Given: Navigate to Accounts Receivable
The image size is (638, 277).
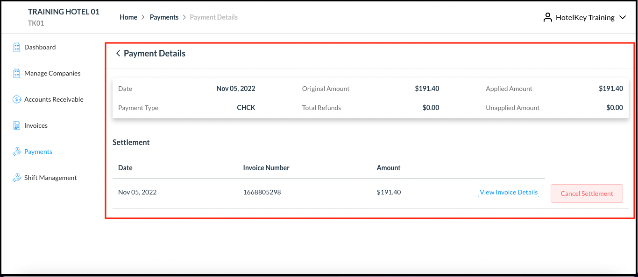Looking at the screenshot, I should [x=54, y=99].
